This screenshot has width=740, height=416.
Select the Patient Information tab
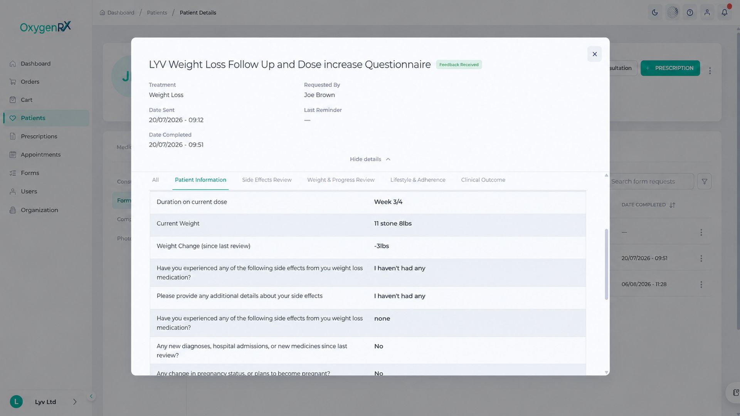[200, 180]
